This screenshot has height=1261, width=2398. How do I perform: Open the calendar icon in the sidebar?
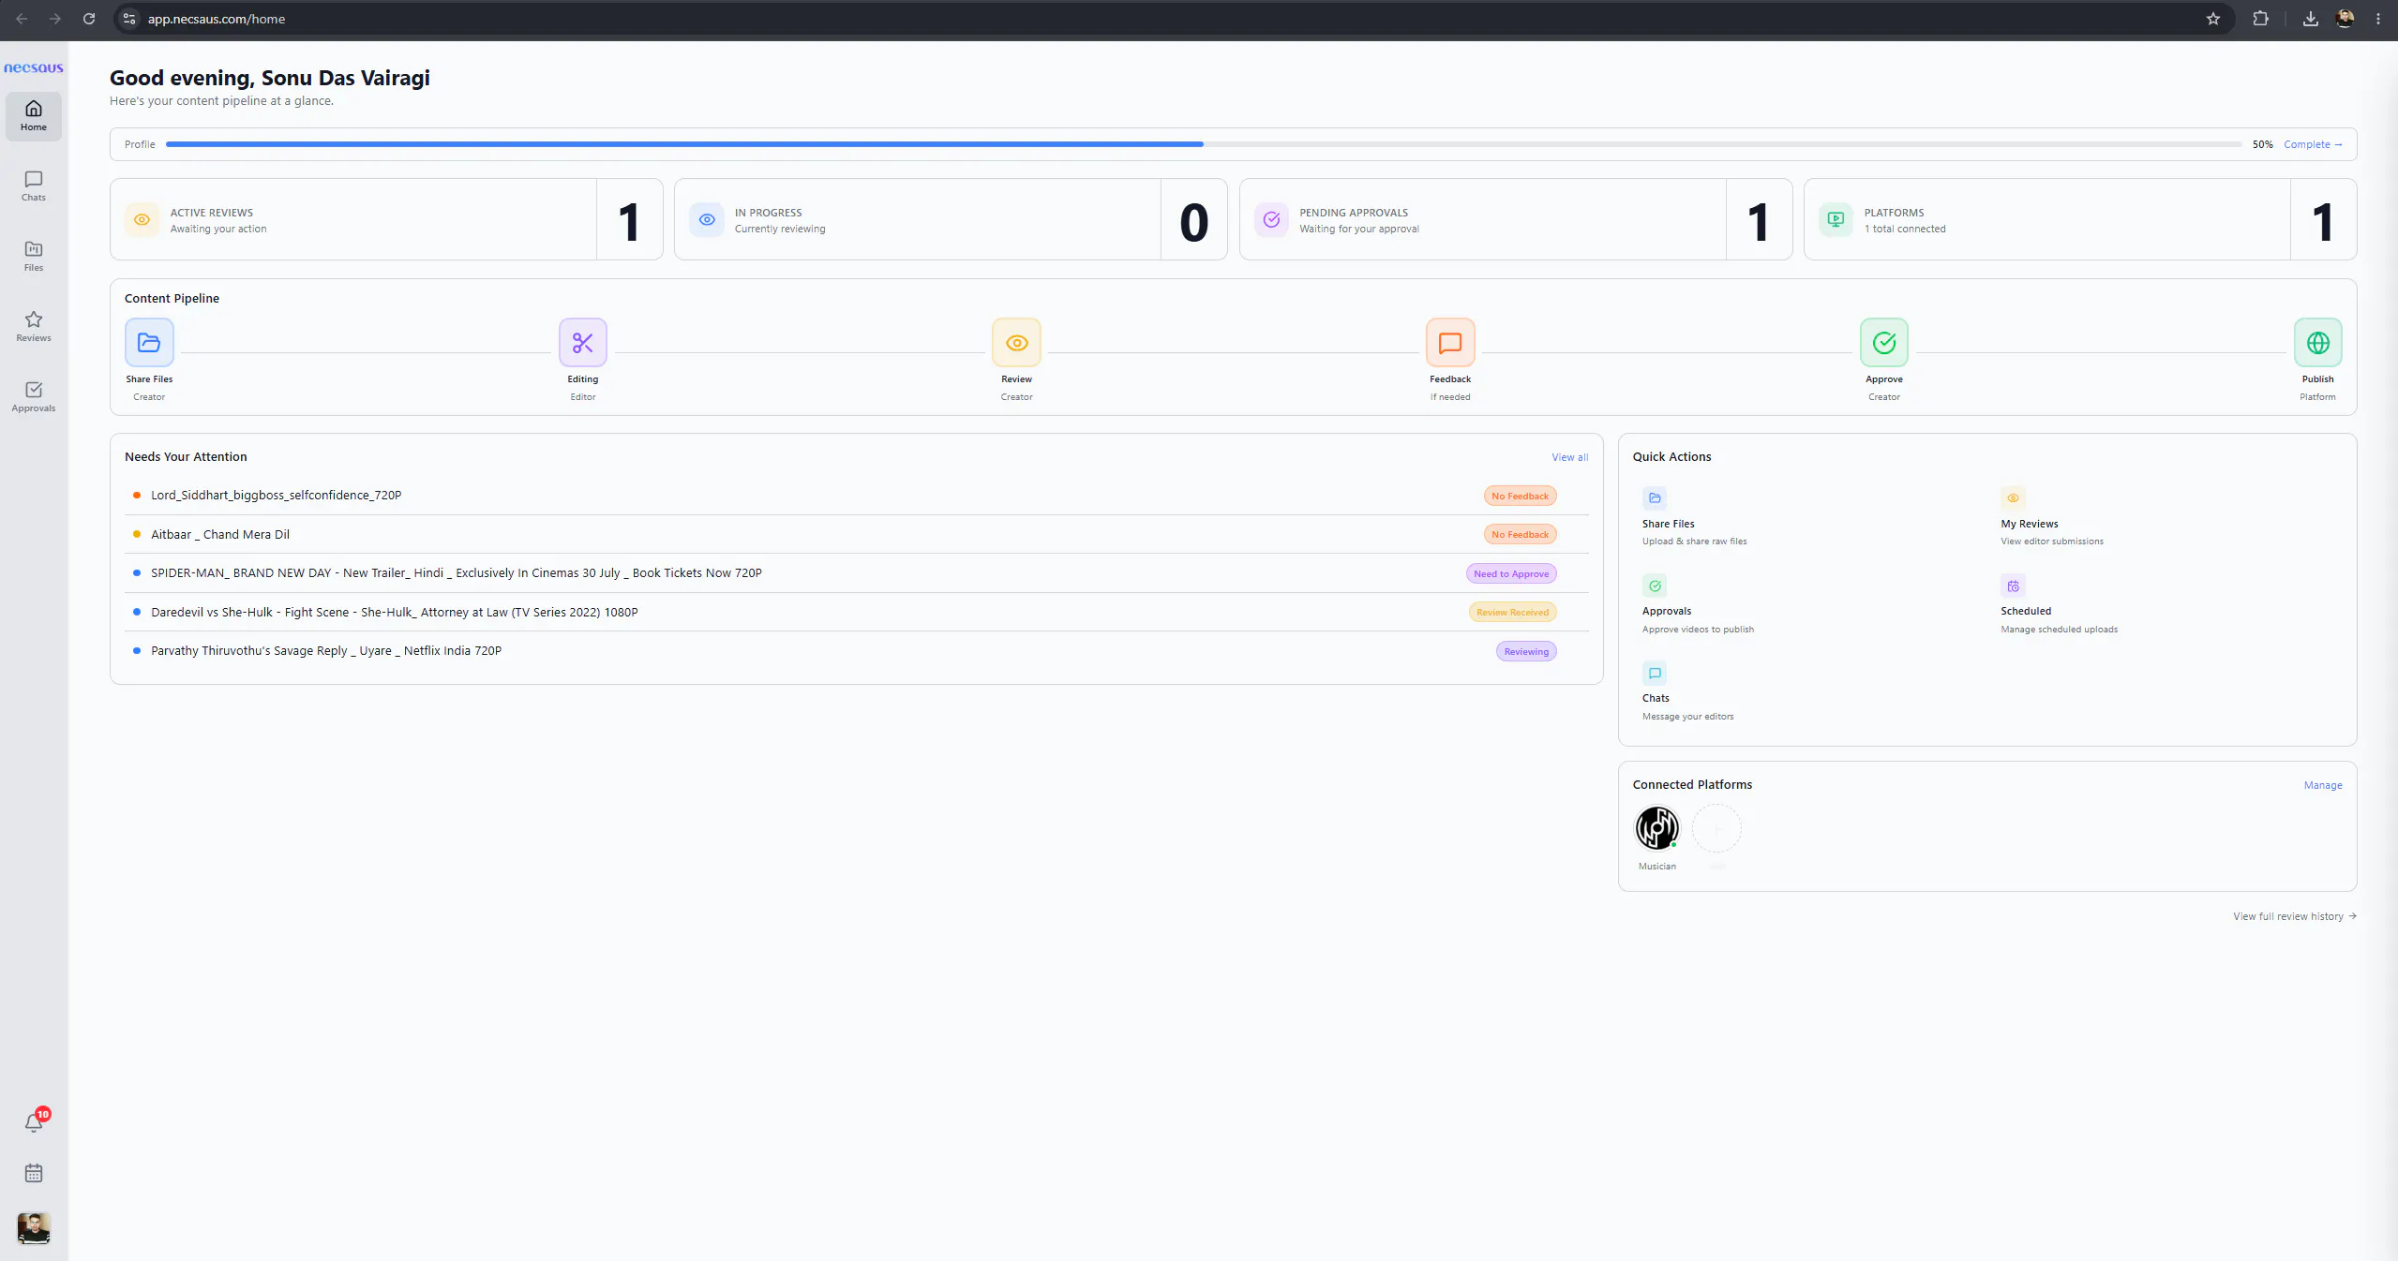pyautogui.click(x=34, y=1173)
